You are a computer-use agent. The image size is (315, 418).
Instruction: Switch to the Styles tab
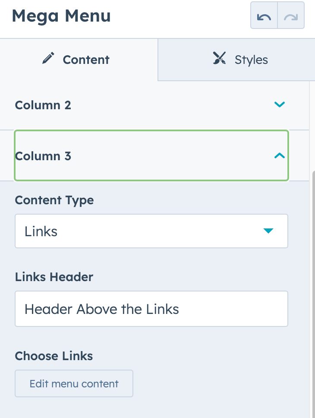pos(251,60)
